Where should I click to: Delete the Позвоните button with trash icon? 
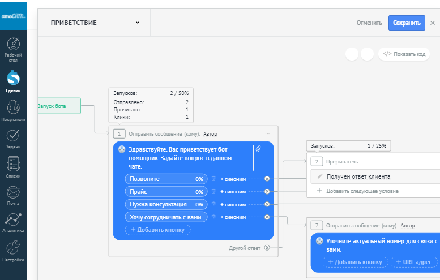click(x=213, y=179)
